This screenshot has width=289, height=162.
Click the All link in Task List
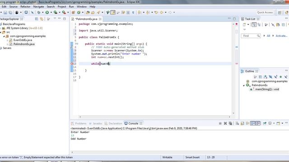(268, 36)
